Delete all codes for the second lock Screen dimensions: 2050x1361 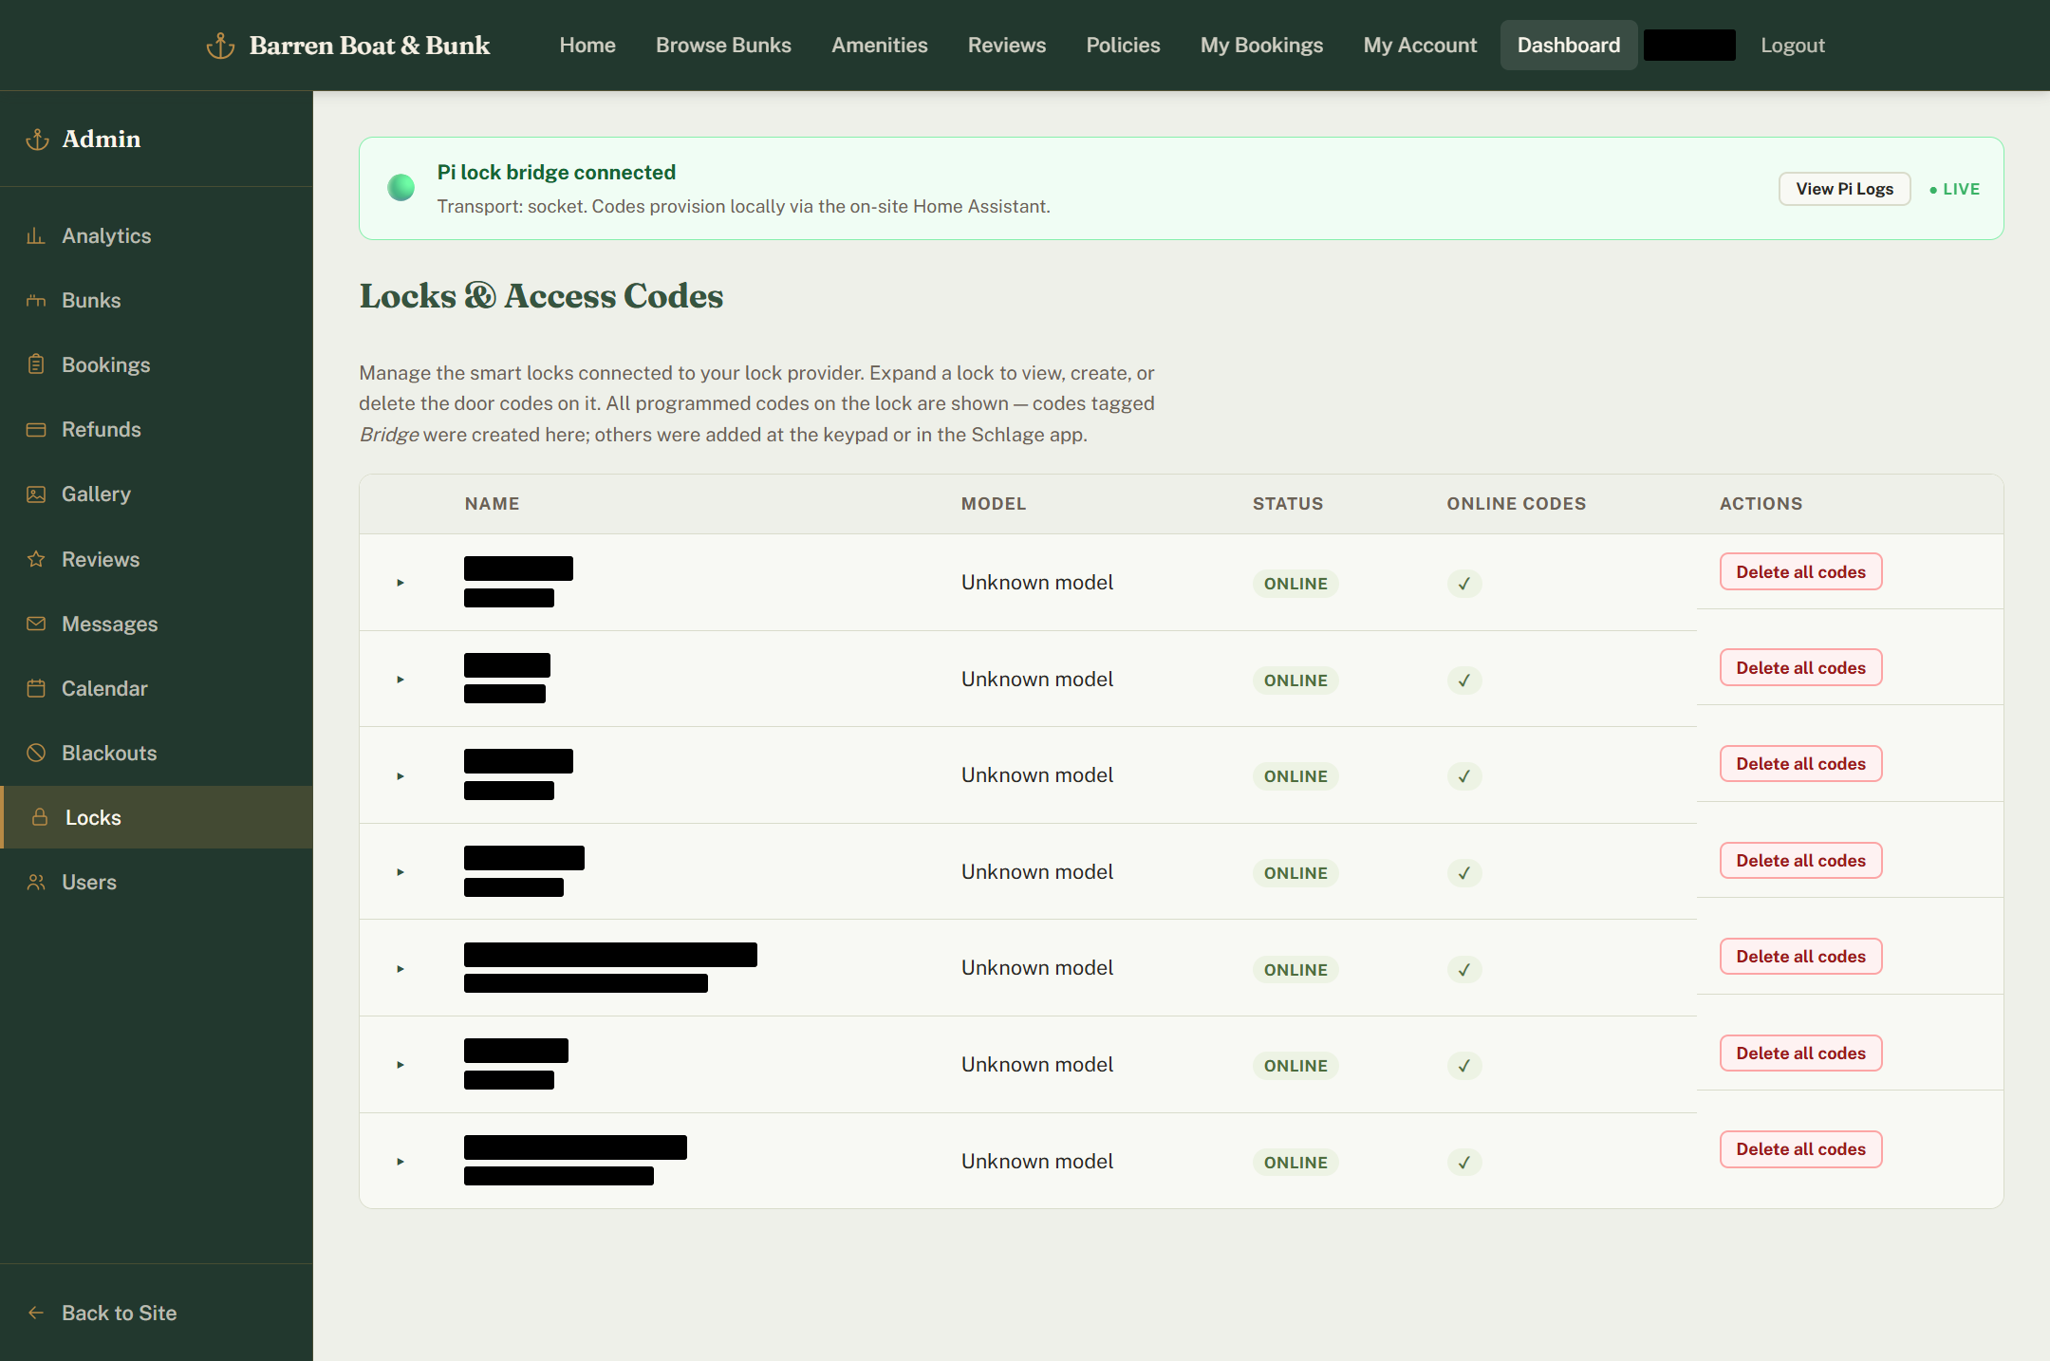(x=1800, y=668)
